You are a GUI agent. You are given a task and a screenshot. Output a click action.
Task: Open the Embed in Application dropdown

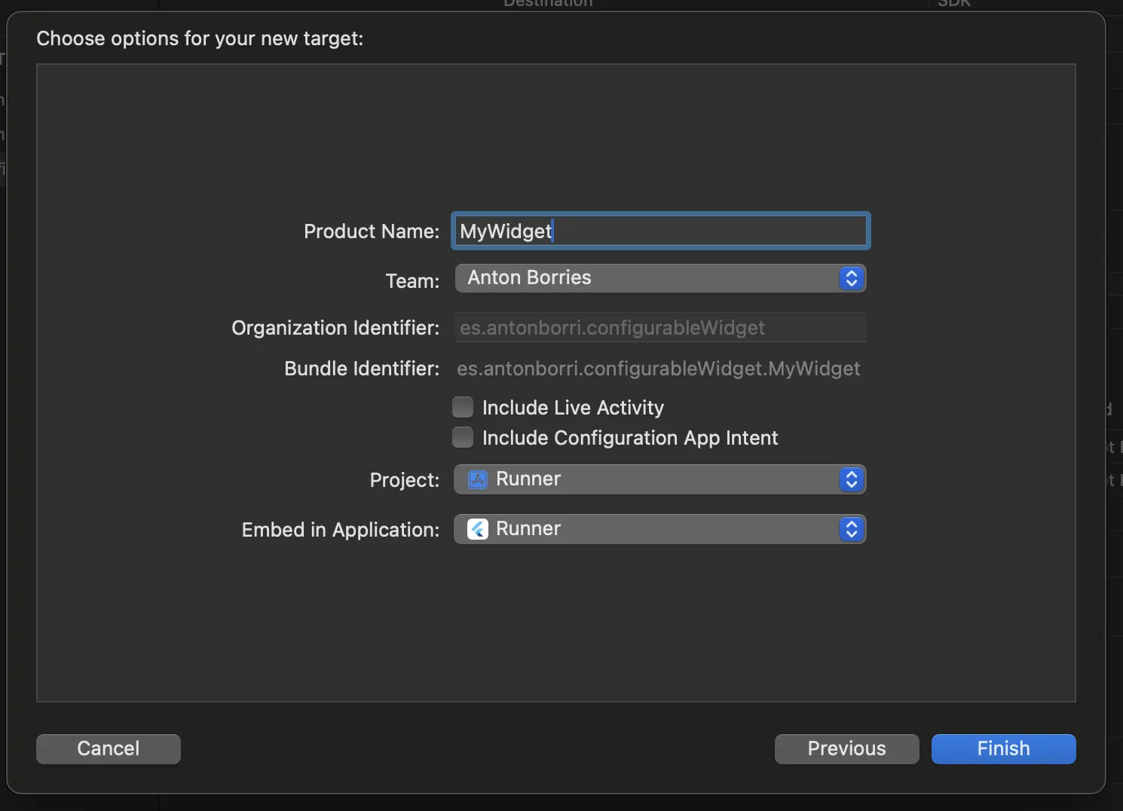pos(660,529)
